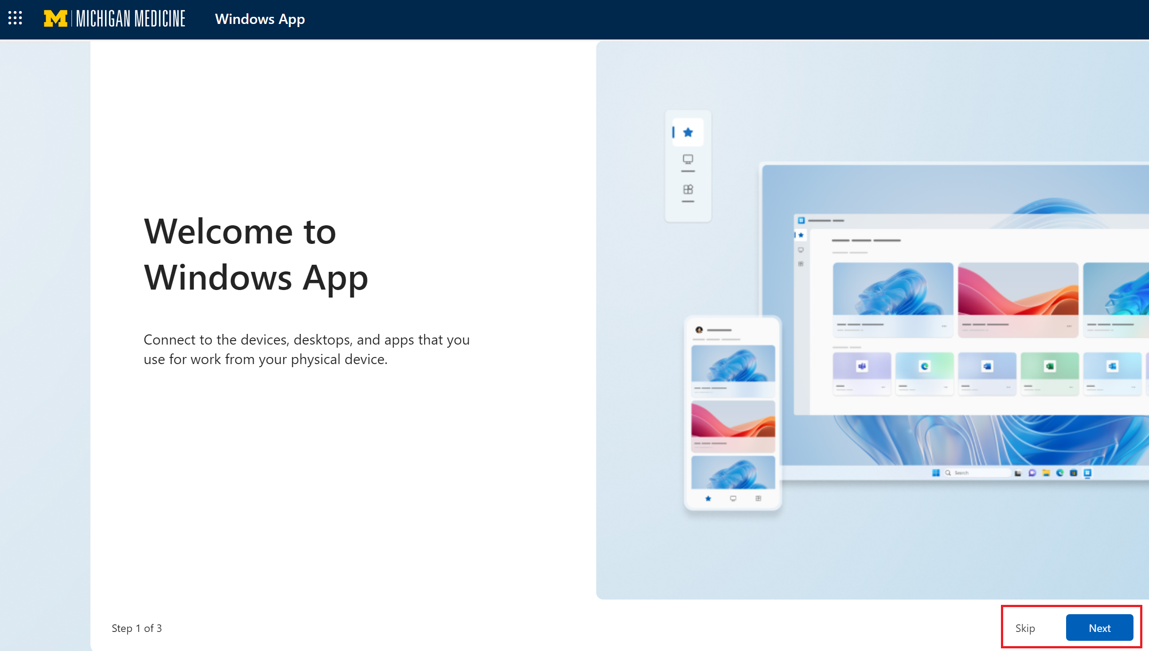Skip the welcome walkthrough

pos(1025,628)
